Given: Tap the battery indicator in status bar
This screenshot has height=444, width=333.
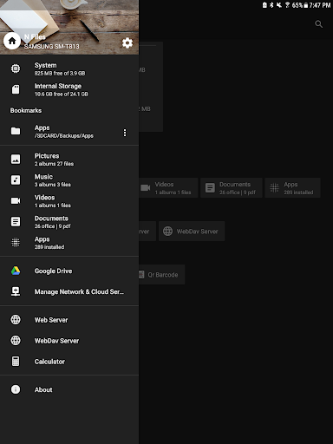Looking at the screenshot, I should (x=305, y=5).
